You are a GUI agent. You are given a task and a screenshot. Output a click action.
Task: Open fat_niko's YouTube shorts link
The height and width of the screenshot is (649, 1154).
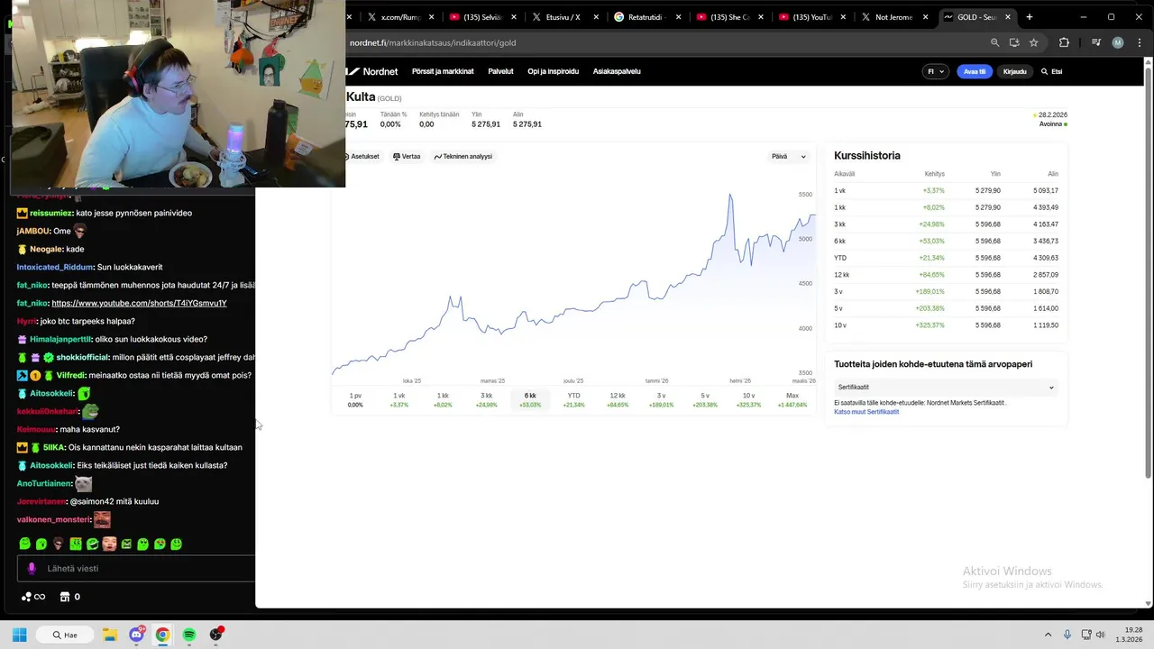pyautogui.click(x=139, y=303)
